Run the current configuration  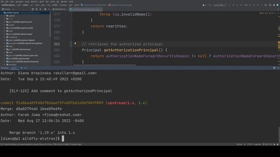(230, 5)
